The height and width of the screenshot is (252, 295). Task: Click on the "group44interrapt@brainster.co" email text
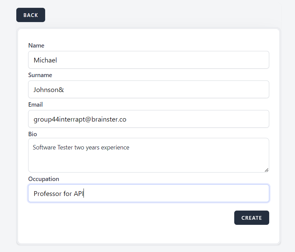(80, 120)
